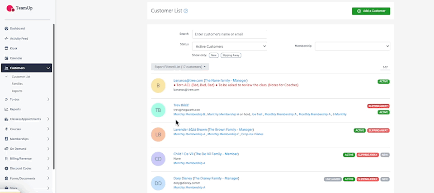Viewport: 434px width, 193px height.
Task: Click the Add a Customer button
Action: click(x=371, y=11)
